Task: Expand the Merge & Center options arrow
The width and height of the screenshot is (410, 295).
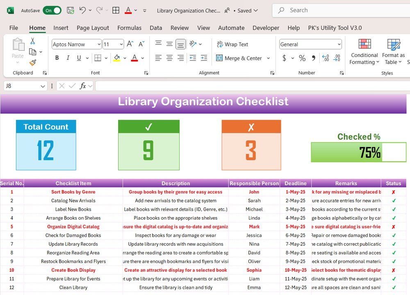Action: [x=268, y=58]
